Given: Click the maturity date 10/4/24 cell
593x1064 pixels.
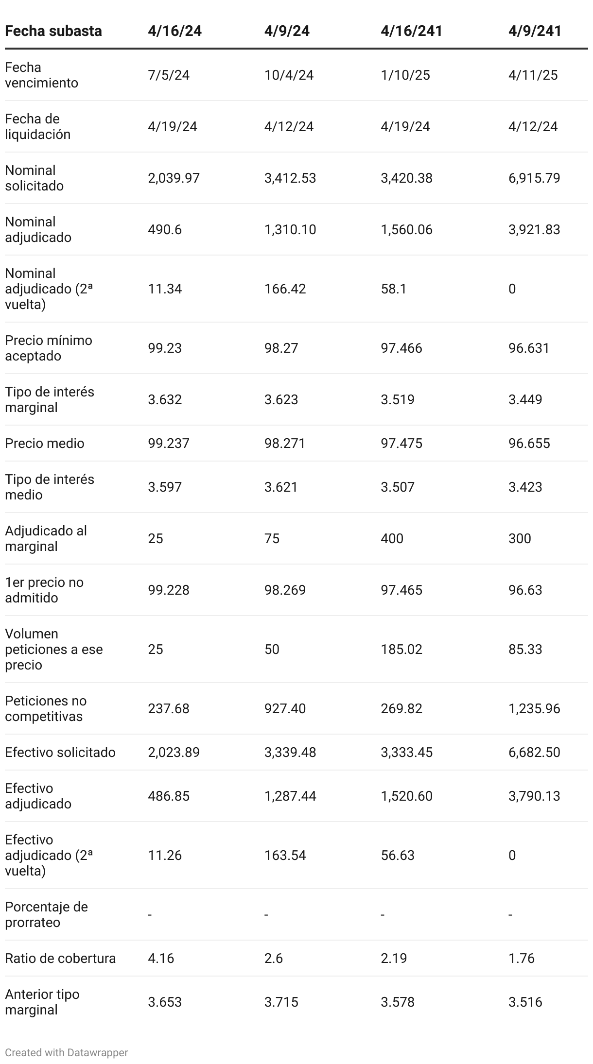Looking at the screenshot, I should 289,75.
